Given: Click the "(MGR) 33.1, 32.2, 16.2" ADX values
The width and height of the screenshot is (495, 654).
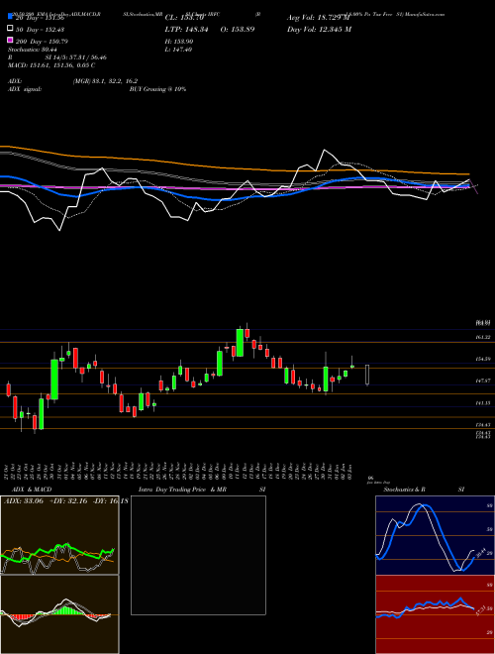Looking at the screenshot, I should pyautogui.click(x=105, y=81).
